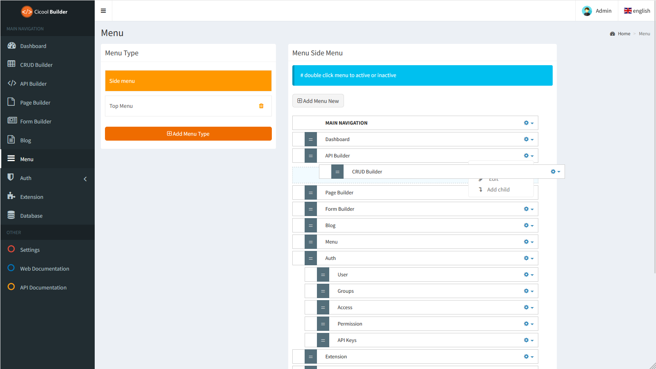Click the CRUD Builder table icon in sidebar

(11, 64)
